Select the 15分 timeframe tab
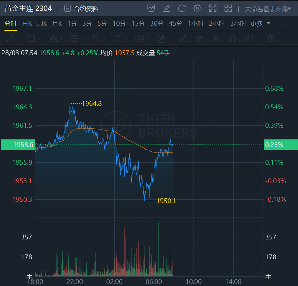Viewport: 298px width, 286px height. point(138,24)
